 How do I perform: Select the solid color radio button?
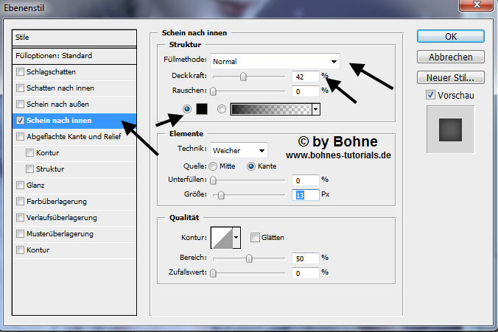187,109
